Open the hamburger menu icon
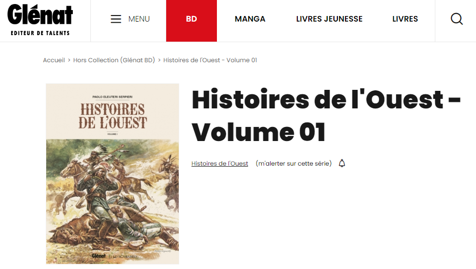 pos(115,19)
